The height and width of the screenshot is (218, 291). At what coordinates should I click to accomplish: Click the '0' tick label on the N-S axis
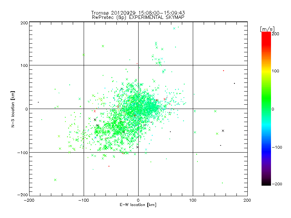[27, 109]
